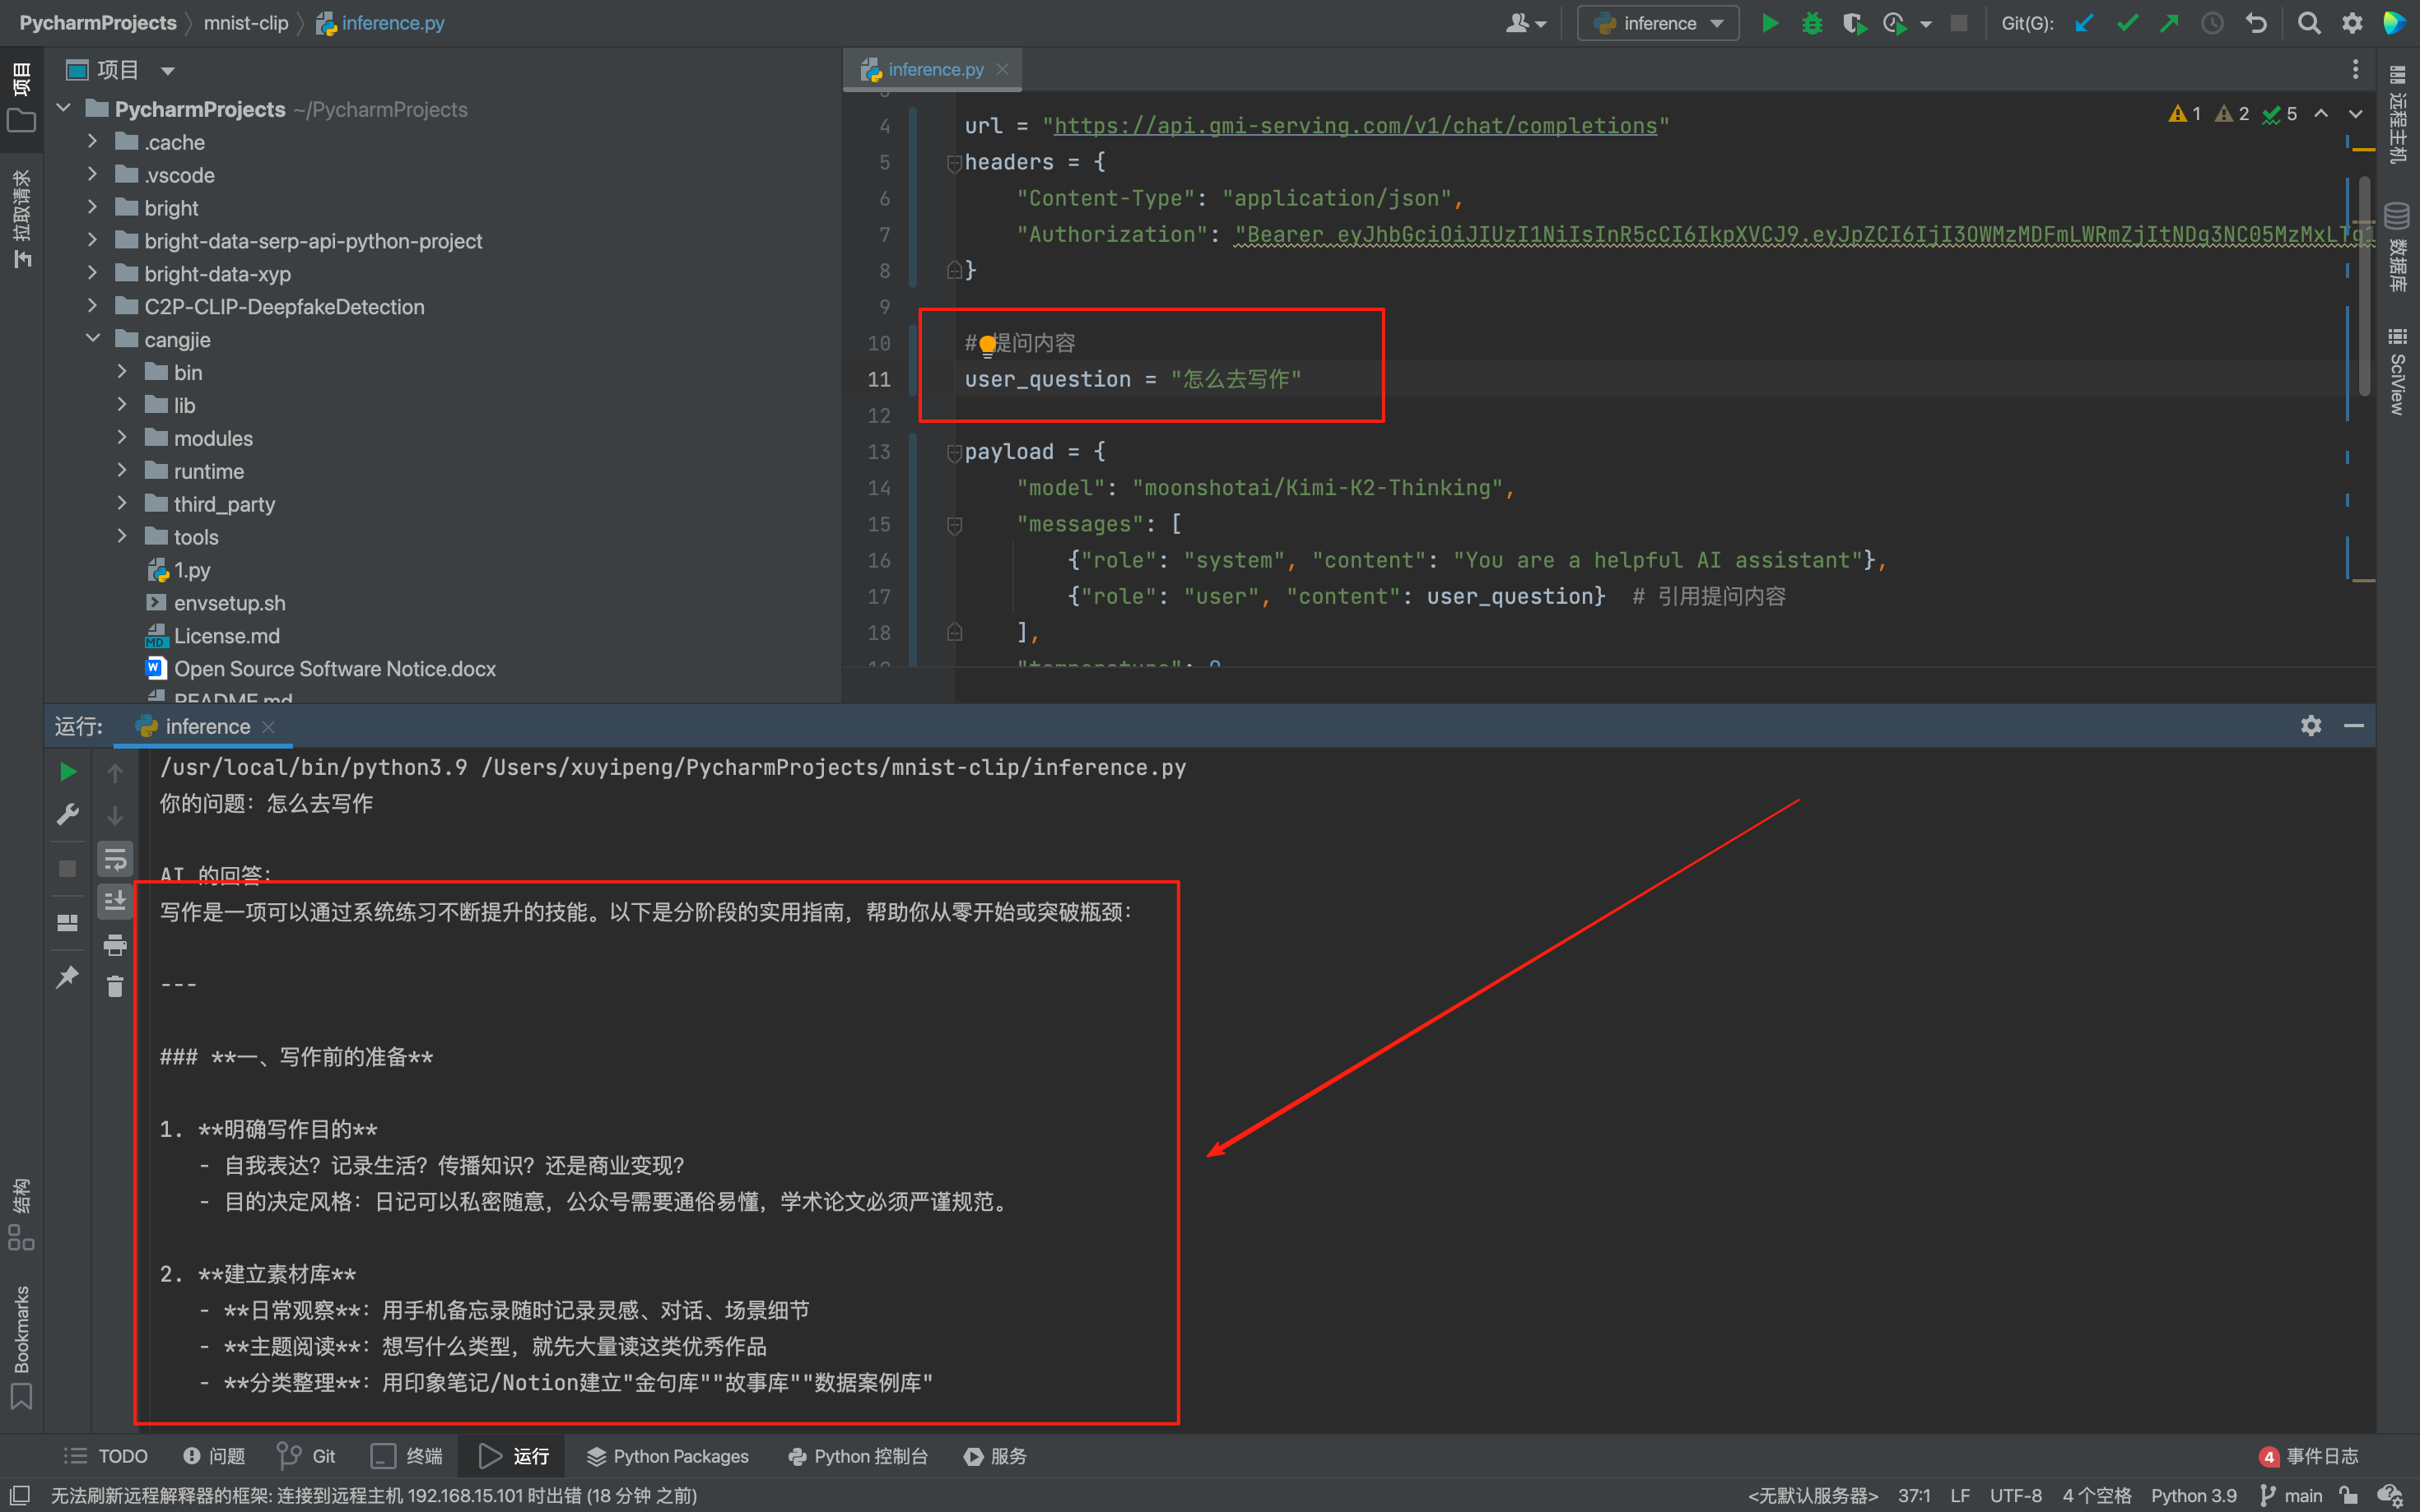
Task: Click the print icon in the run panel
Action: pos(115,944)
